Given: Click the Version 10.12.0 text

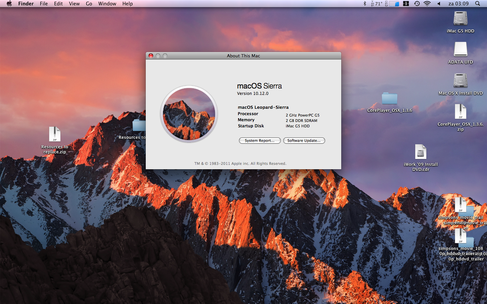Looking at the screenshot, I should (x=253, y=94).
